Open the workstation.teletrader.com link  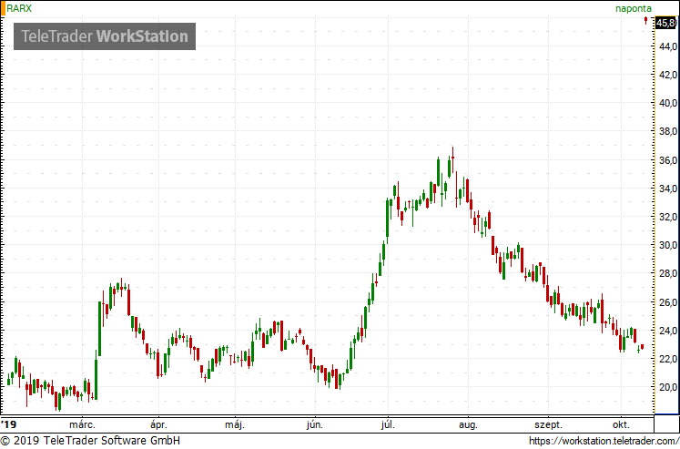pyautogui.click(x=604, y=441)
